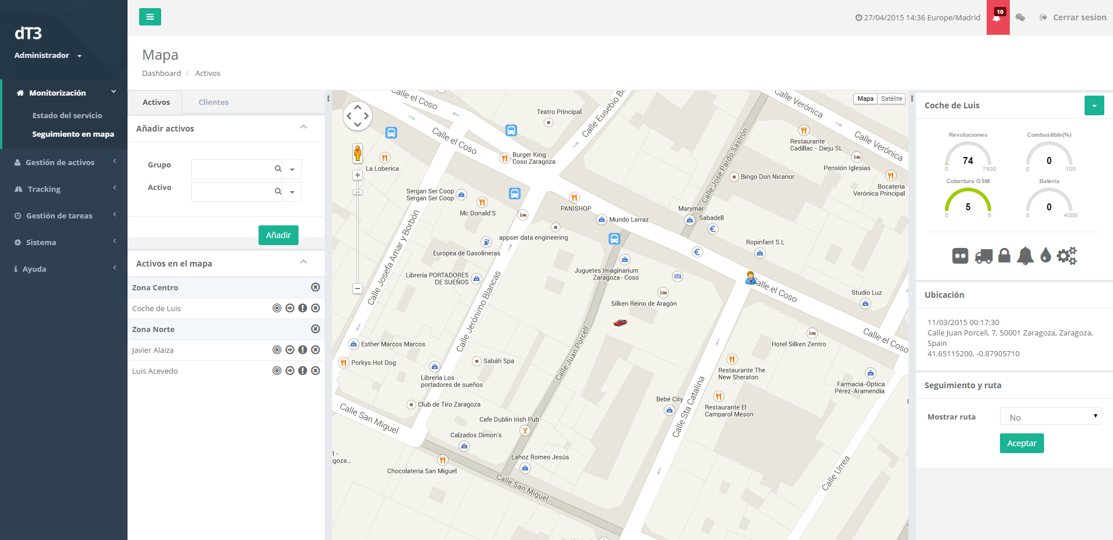Click the red car marker on the map
1113x540 pixels.
tap(620, 323)
